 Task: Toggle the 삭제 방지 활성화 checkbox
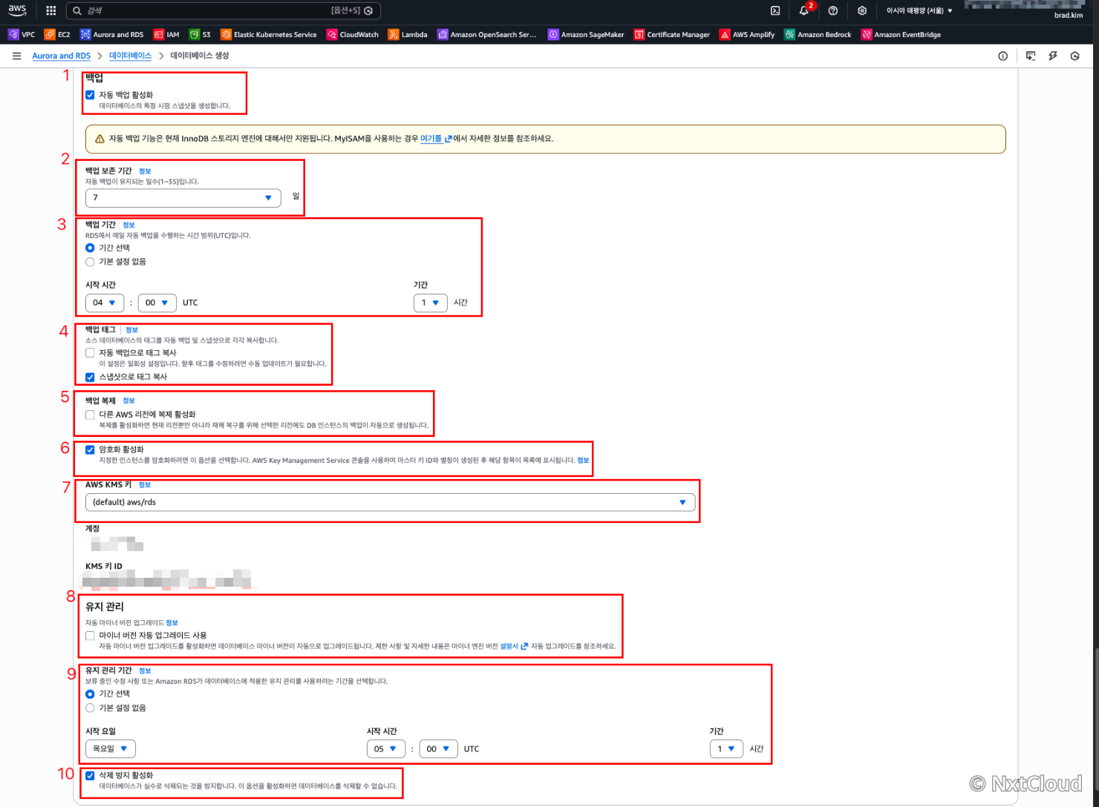90,776
